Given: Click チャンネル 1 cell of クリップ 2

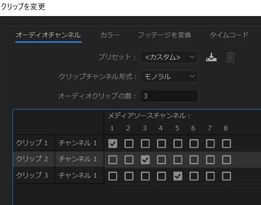Looking at the screenshot, I should pos(79,159).
